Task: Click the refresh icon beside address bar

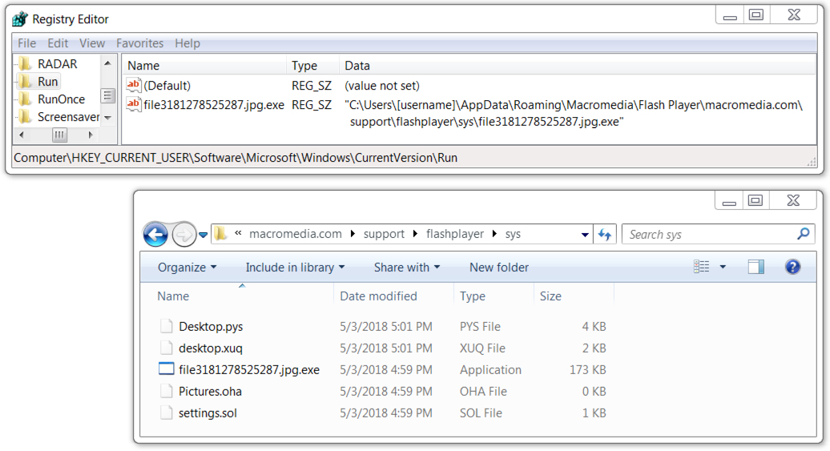Action: [x=605, y=234]
